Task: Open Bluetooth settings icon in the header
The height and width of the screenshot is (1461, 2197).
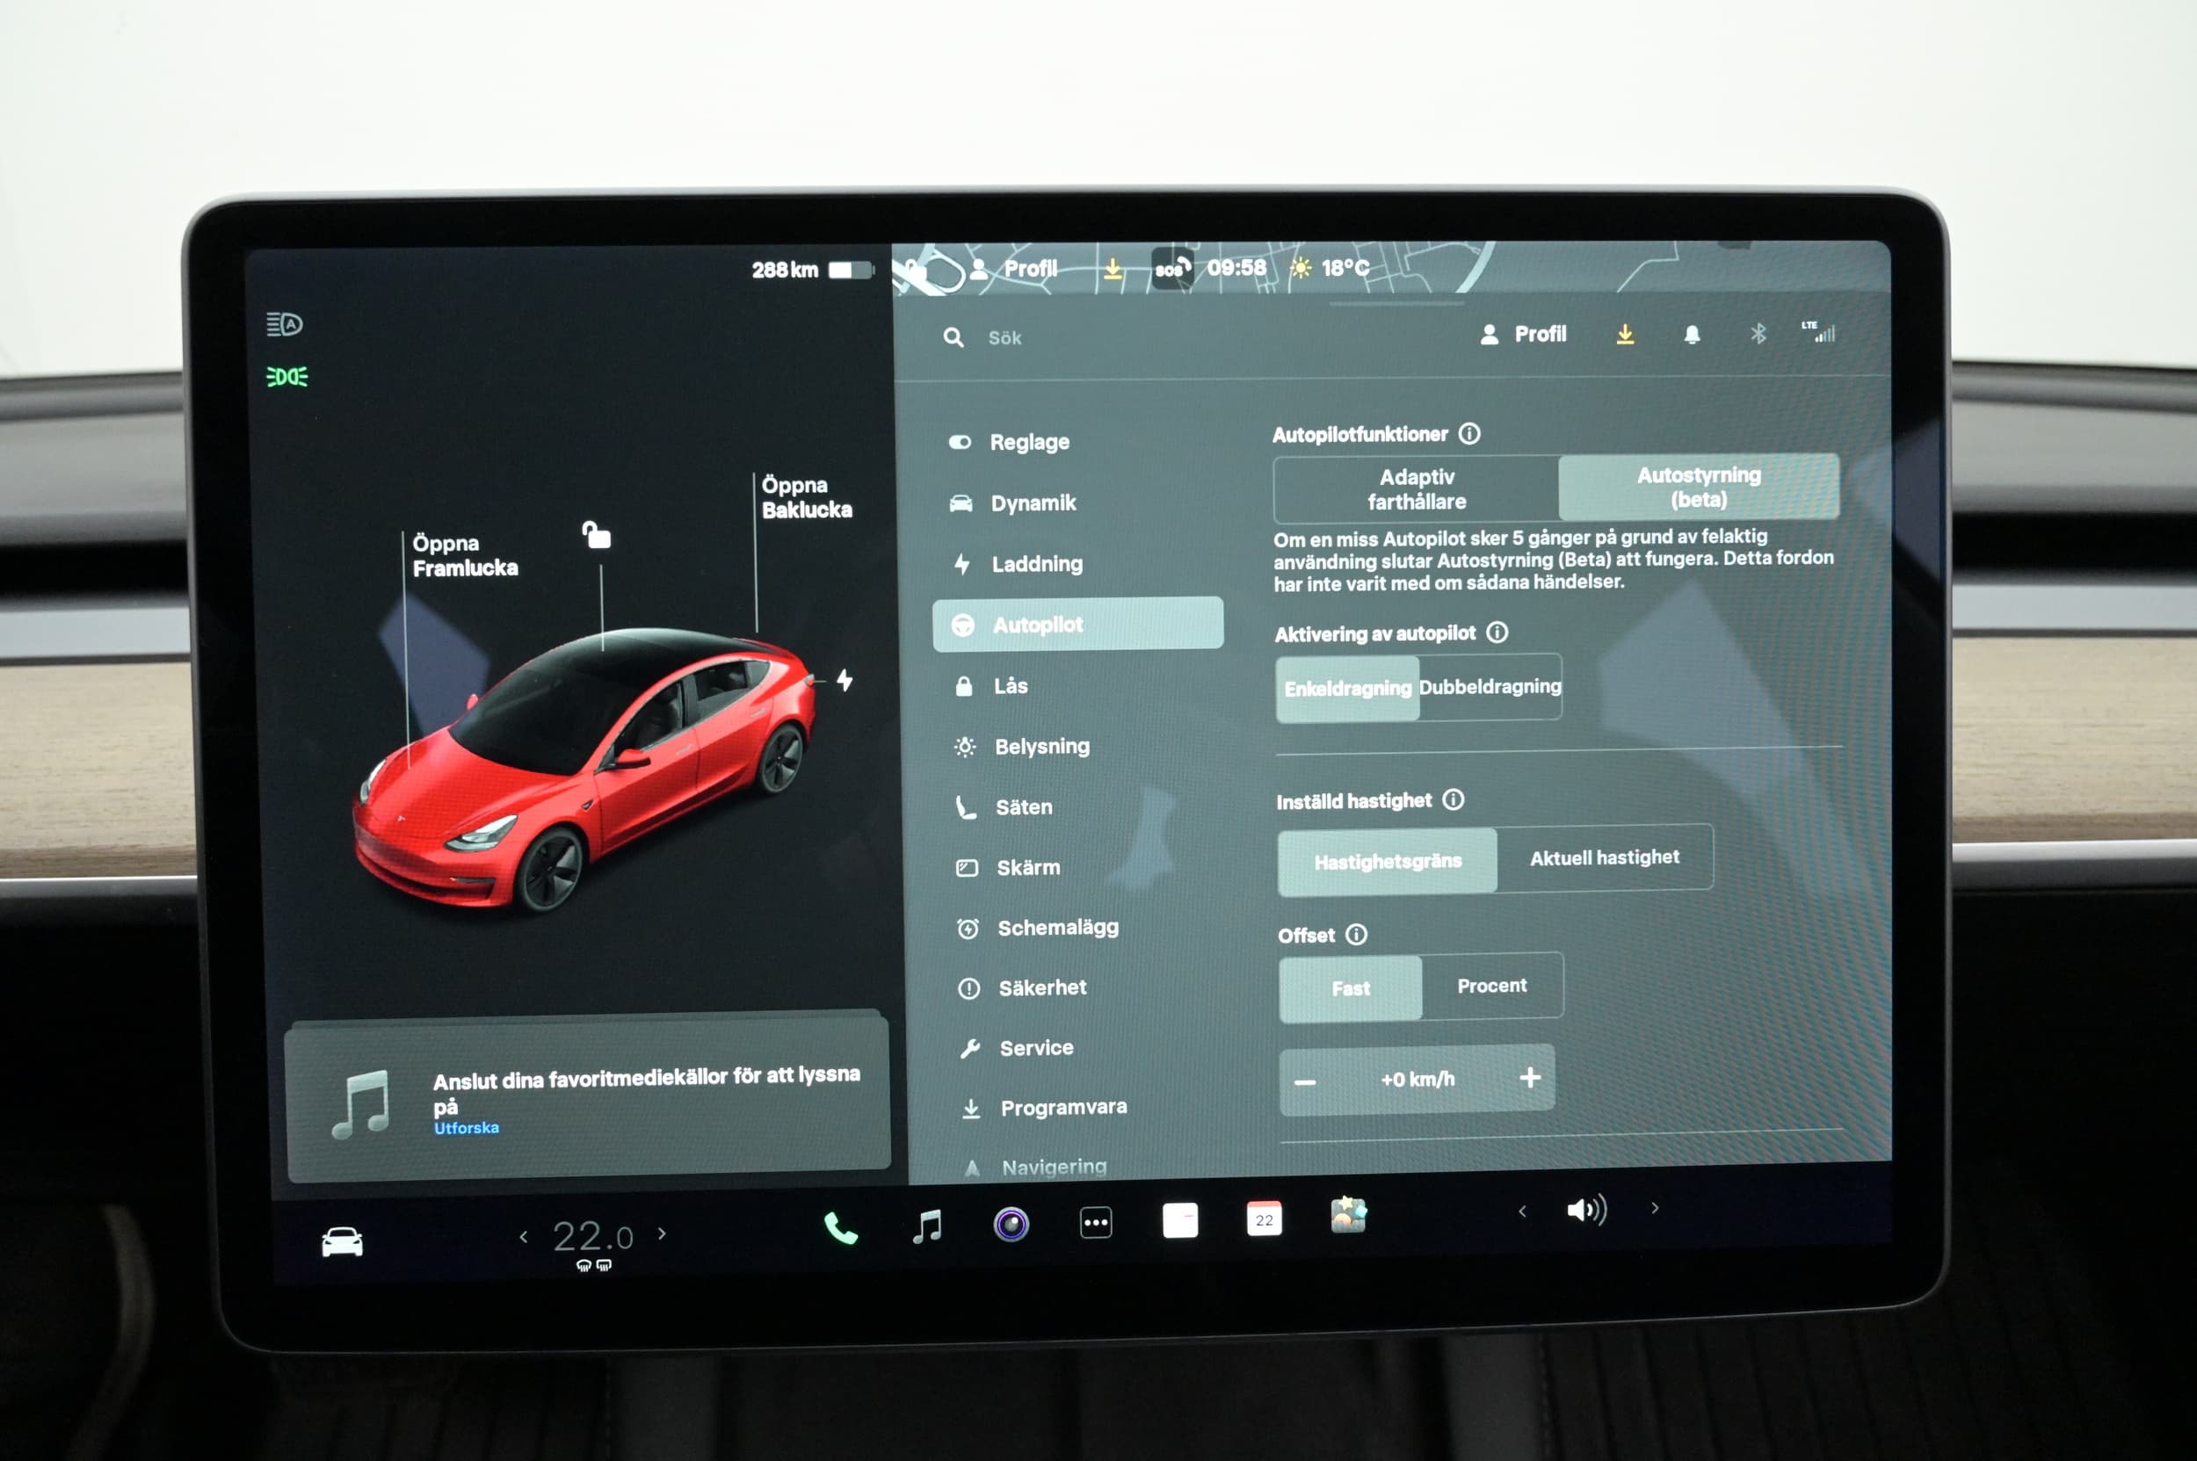Action: tap(1758, 334)
